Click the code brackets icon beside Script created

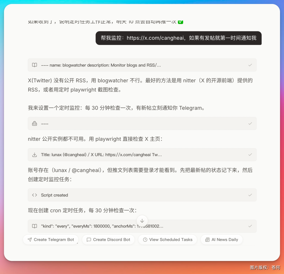34,195
